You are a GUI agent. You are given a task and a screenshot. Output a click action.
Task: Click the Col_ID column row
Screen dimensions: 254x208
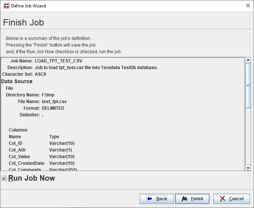16,143
